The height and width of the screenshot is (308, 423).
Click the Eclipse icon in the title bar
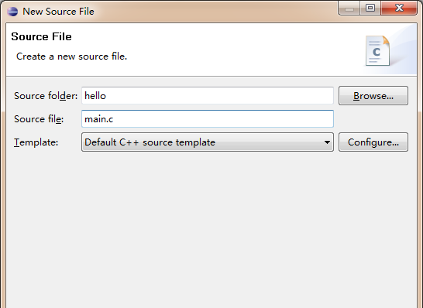click(12, 12)
